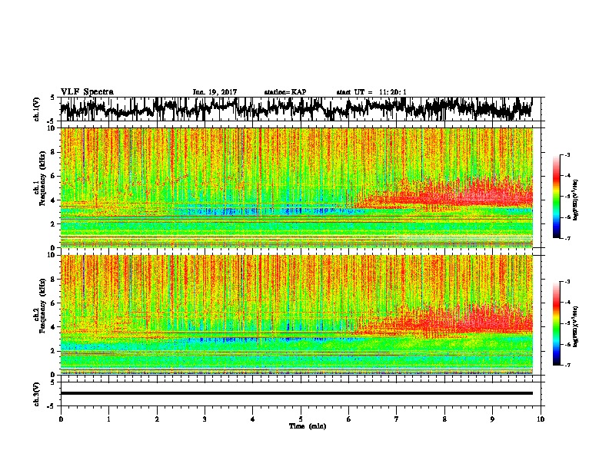
Task: Click the ch.2 PSD color bar
Action: click(x=556, y=323)
